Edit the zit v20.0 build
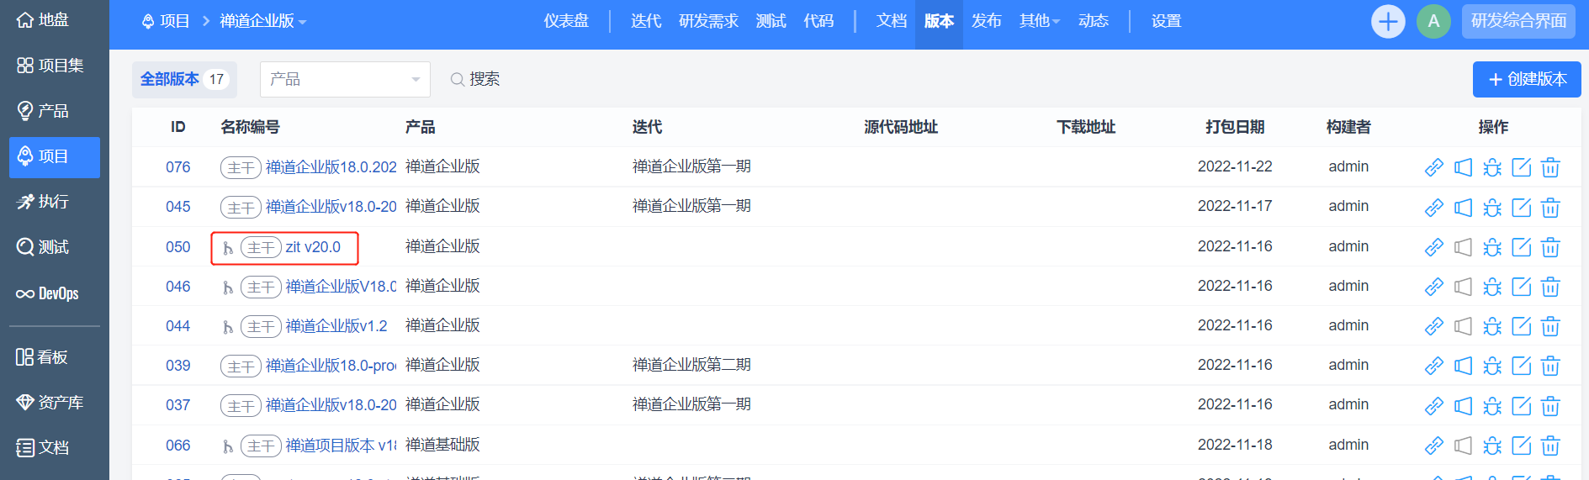The width and height of the screenshot is (1589, 480). (x=1522, y=247)
